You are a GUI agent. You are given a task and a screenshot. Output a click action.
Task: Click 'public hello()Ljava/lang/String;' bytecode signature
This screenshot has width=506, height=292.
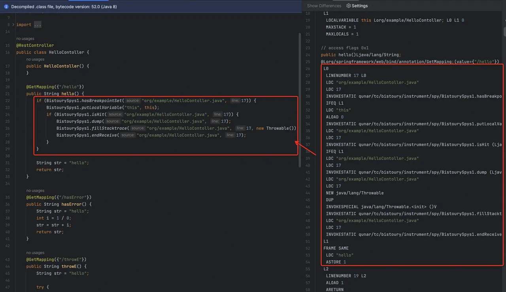(361, 55)
